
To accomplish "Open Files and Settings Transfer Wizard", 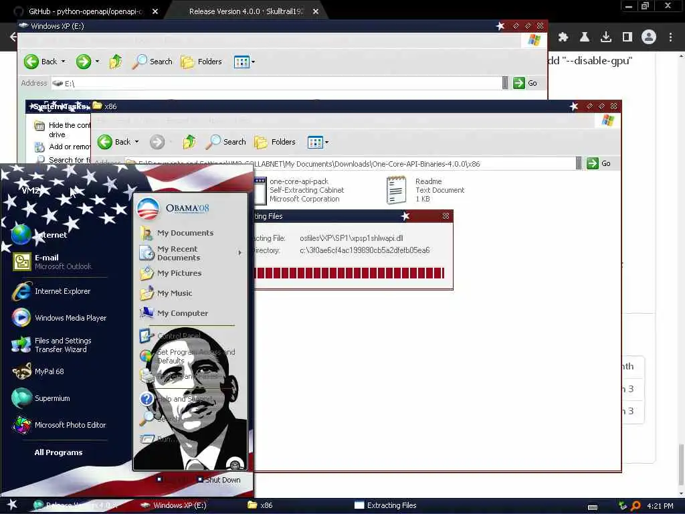I will pos(52,345).
